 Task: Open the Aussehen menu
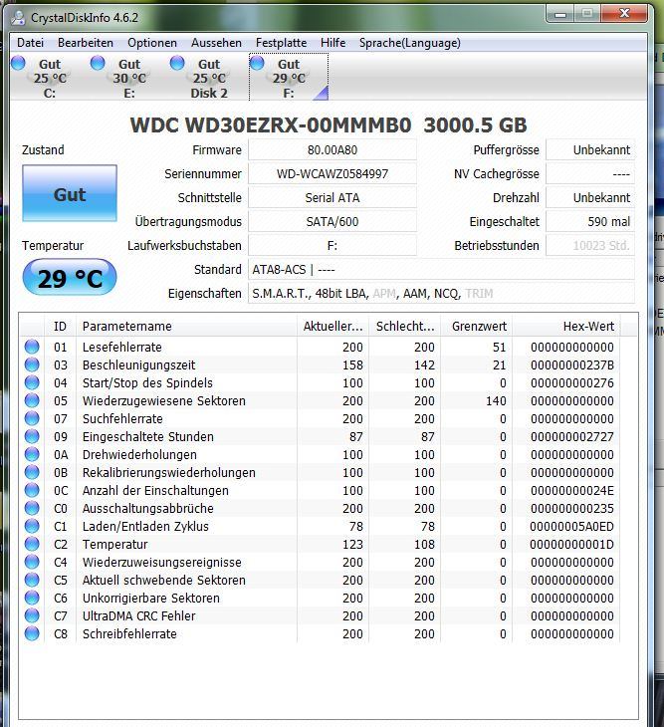216,43
